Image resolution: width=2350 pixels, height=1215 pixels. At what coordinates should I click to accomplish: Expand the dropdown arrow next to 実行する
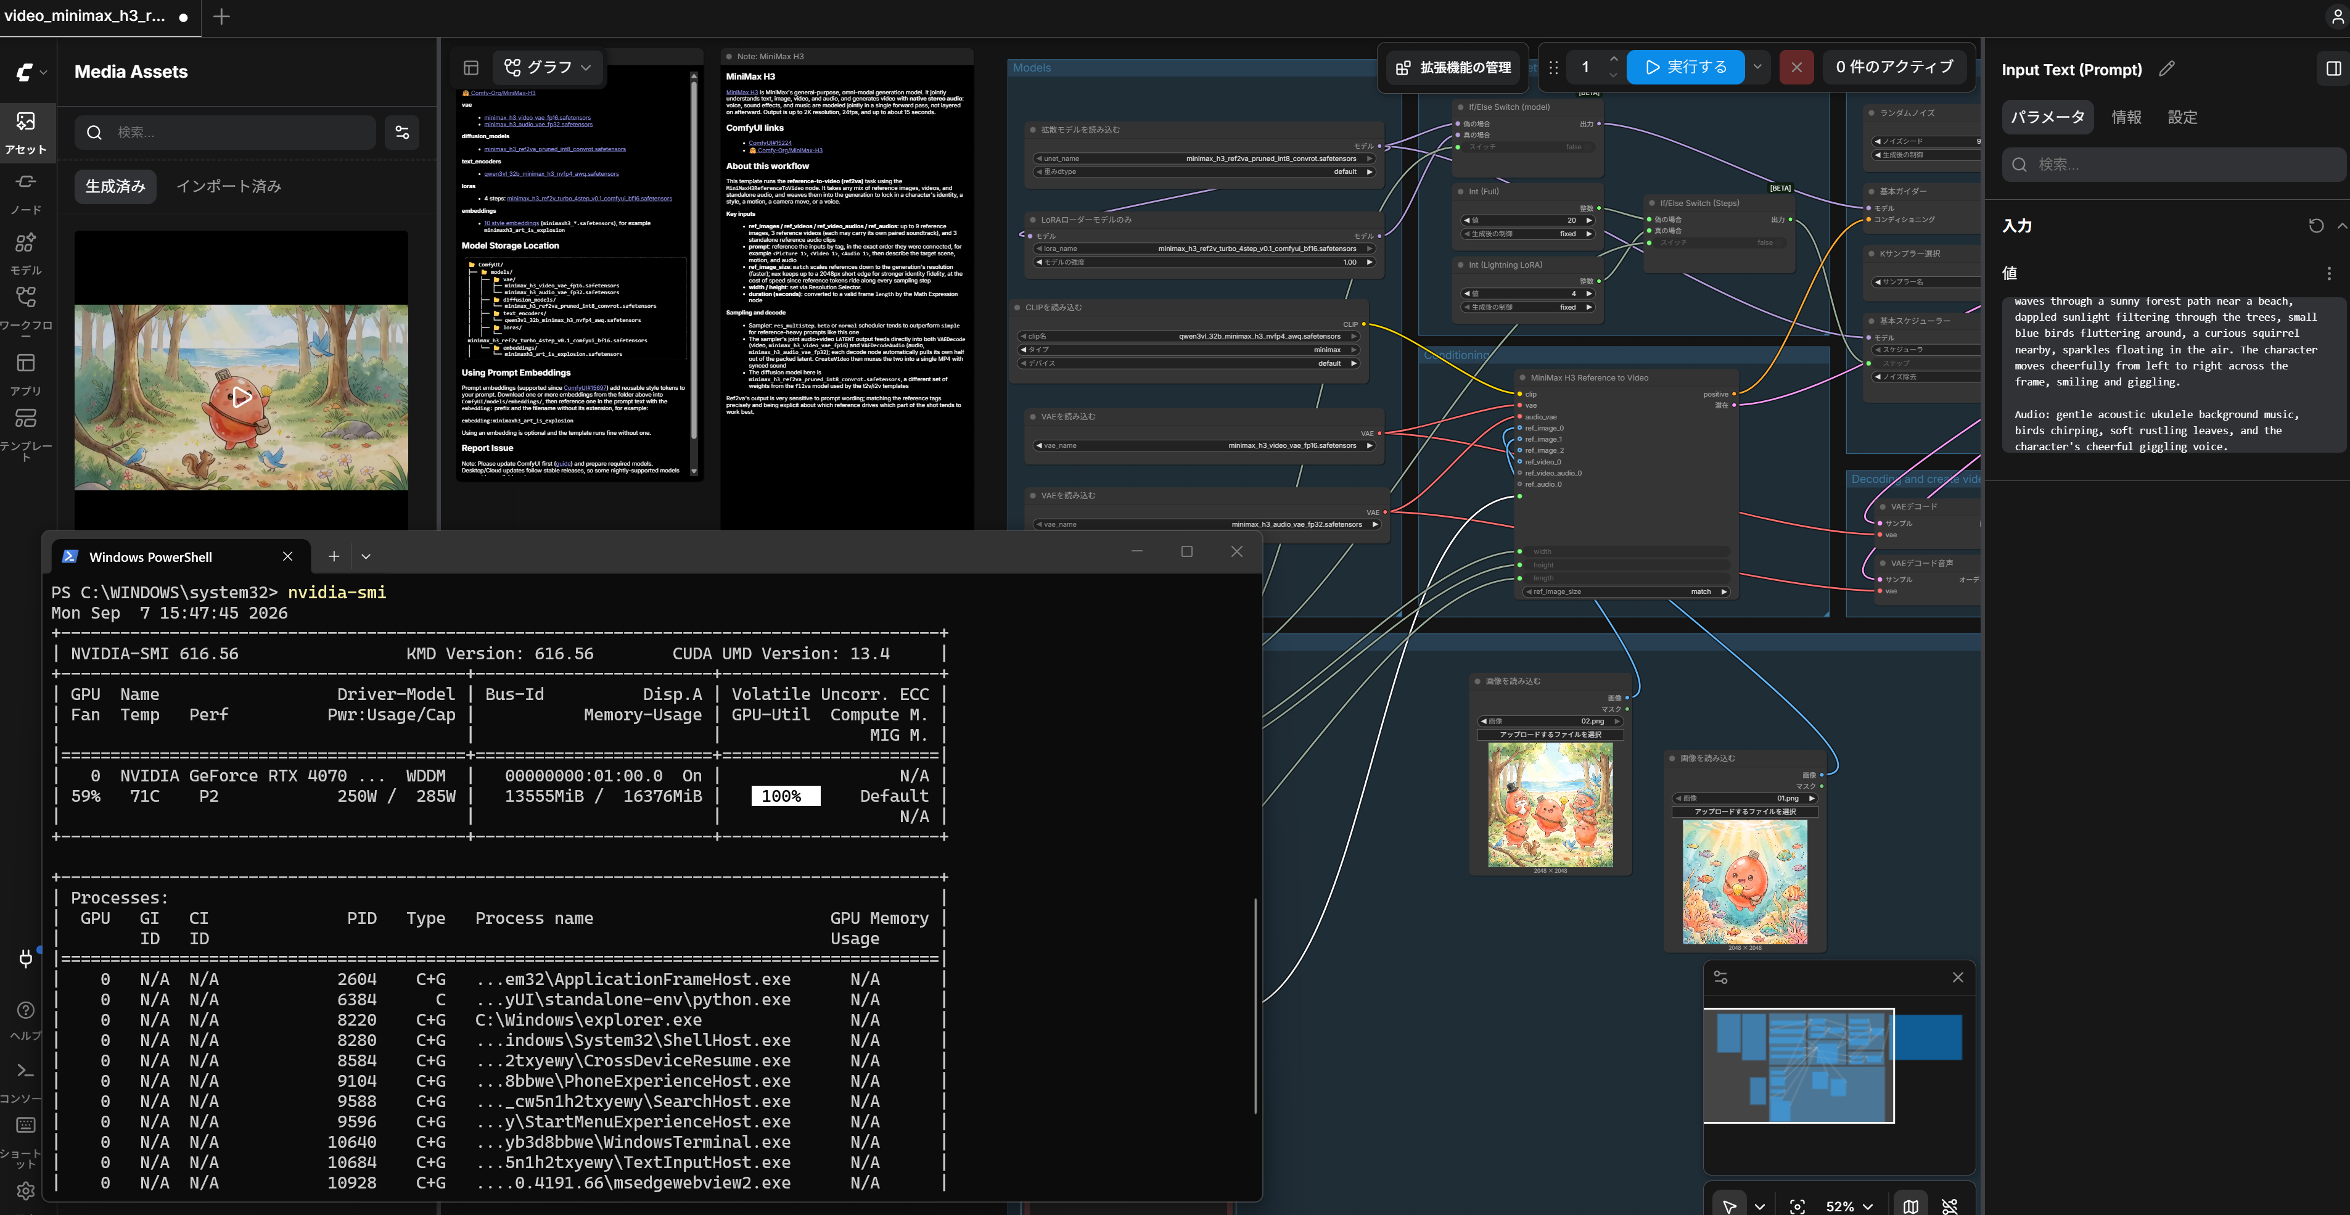pyautogui.click(x=1757, y=67)
